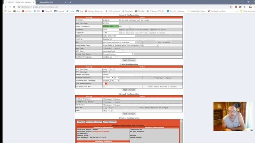Select the URL Manual radio button
This screenshot has height=143, width=255.
pyautogui.click(x=164, y=43)
